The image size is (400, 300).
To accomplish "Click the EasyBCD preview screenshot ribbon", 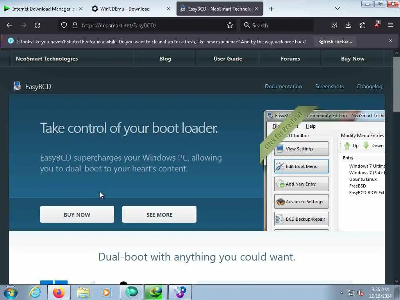I will pos(284,131).
